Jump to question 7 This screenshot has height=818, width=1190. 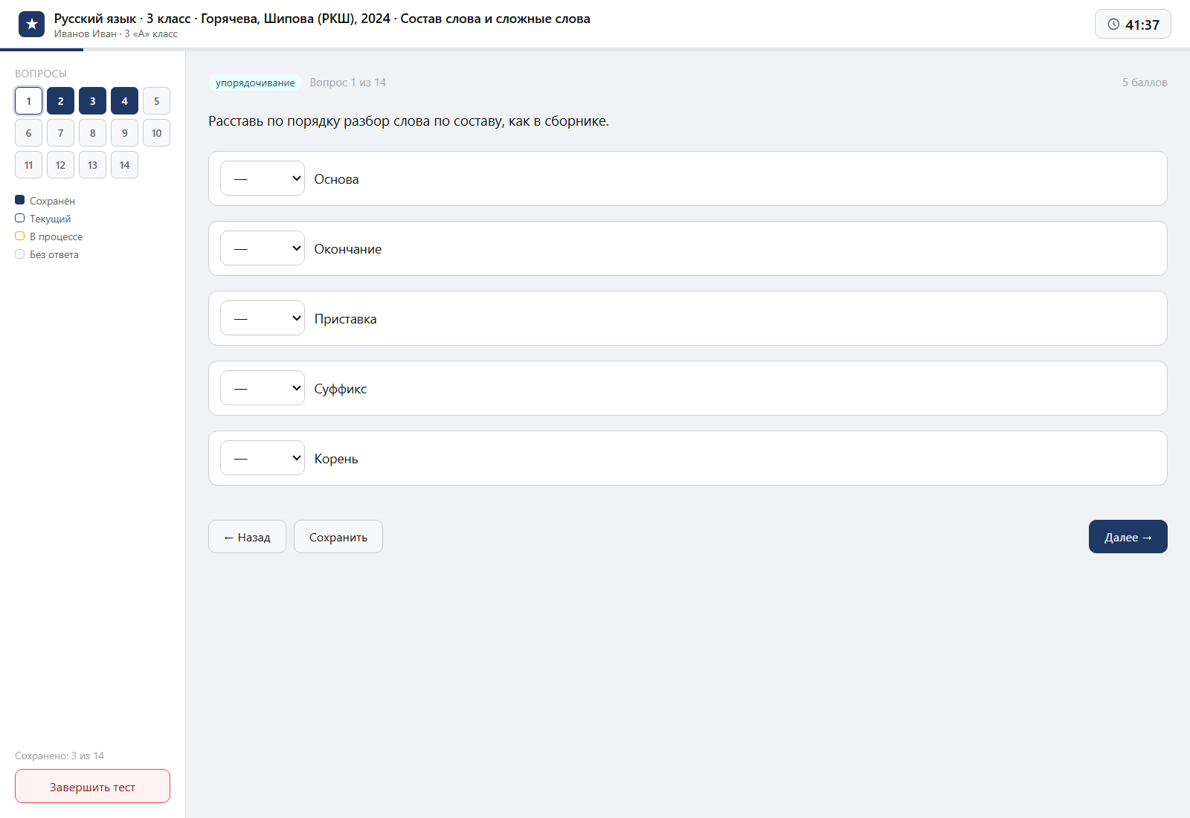coord(60,133)
